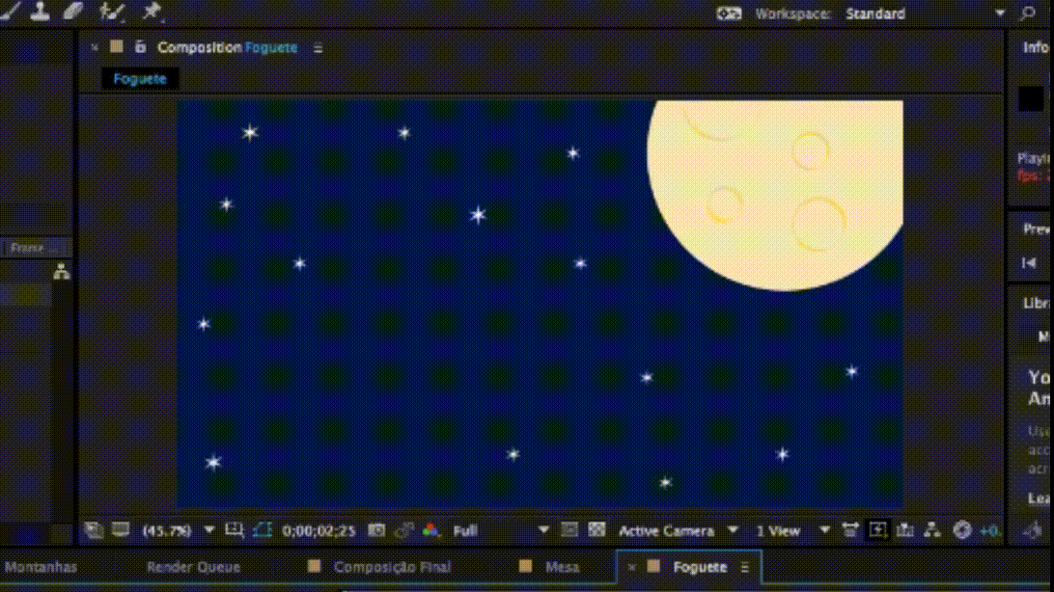Click the black color swatch in Info panel
The width and height of the screenshot is (1054, 592).
point(1031,99)
